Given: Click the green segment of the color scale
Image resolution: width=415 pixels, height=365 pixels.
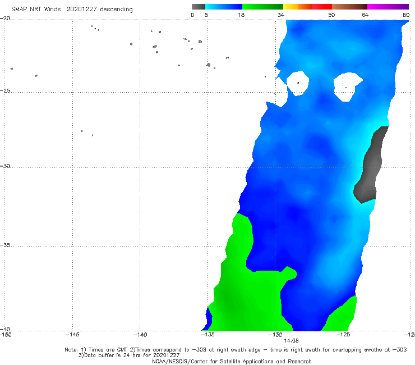Looking at the screenshot, I should click(262, 7).
